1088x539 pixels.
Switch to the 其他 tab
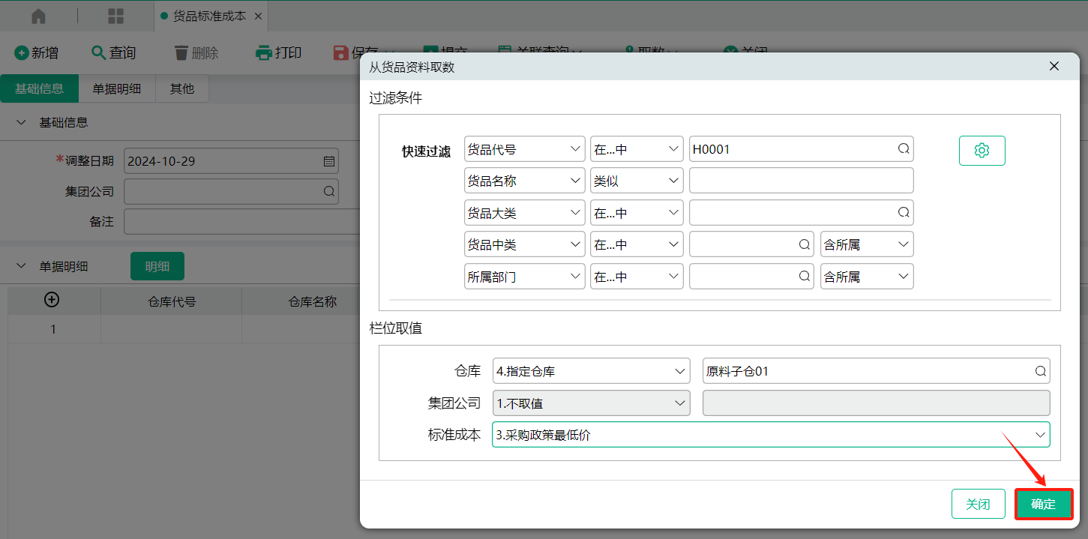(x=181, y=88)
